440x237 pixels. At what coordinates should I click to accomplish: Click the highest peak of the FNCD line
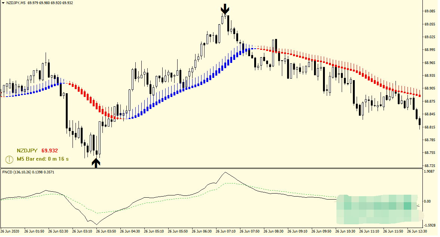pyautogui.click(x=225, y=172)
